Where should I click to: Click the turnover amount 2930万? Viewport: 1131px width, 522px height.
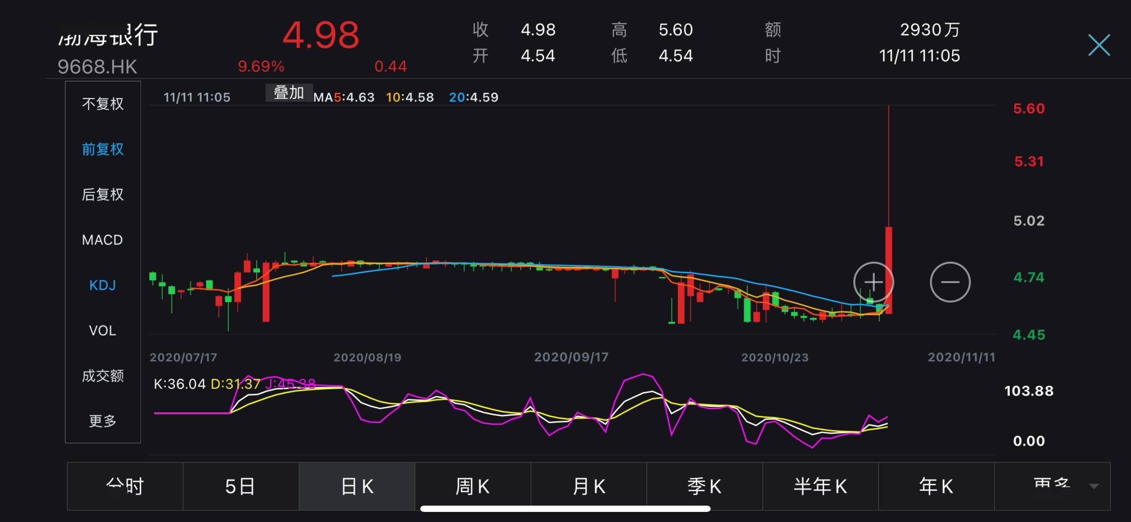tap(930, 30)
